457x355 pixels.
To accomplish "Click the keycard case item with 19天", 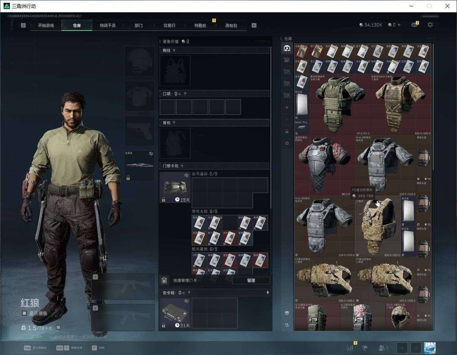I will [175, 187].
